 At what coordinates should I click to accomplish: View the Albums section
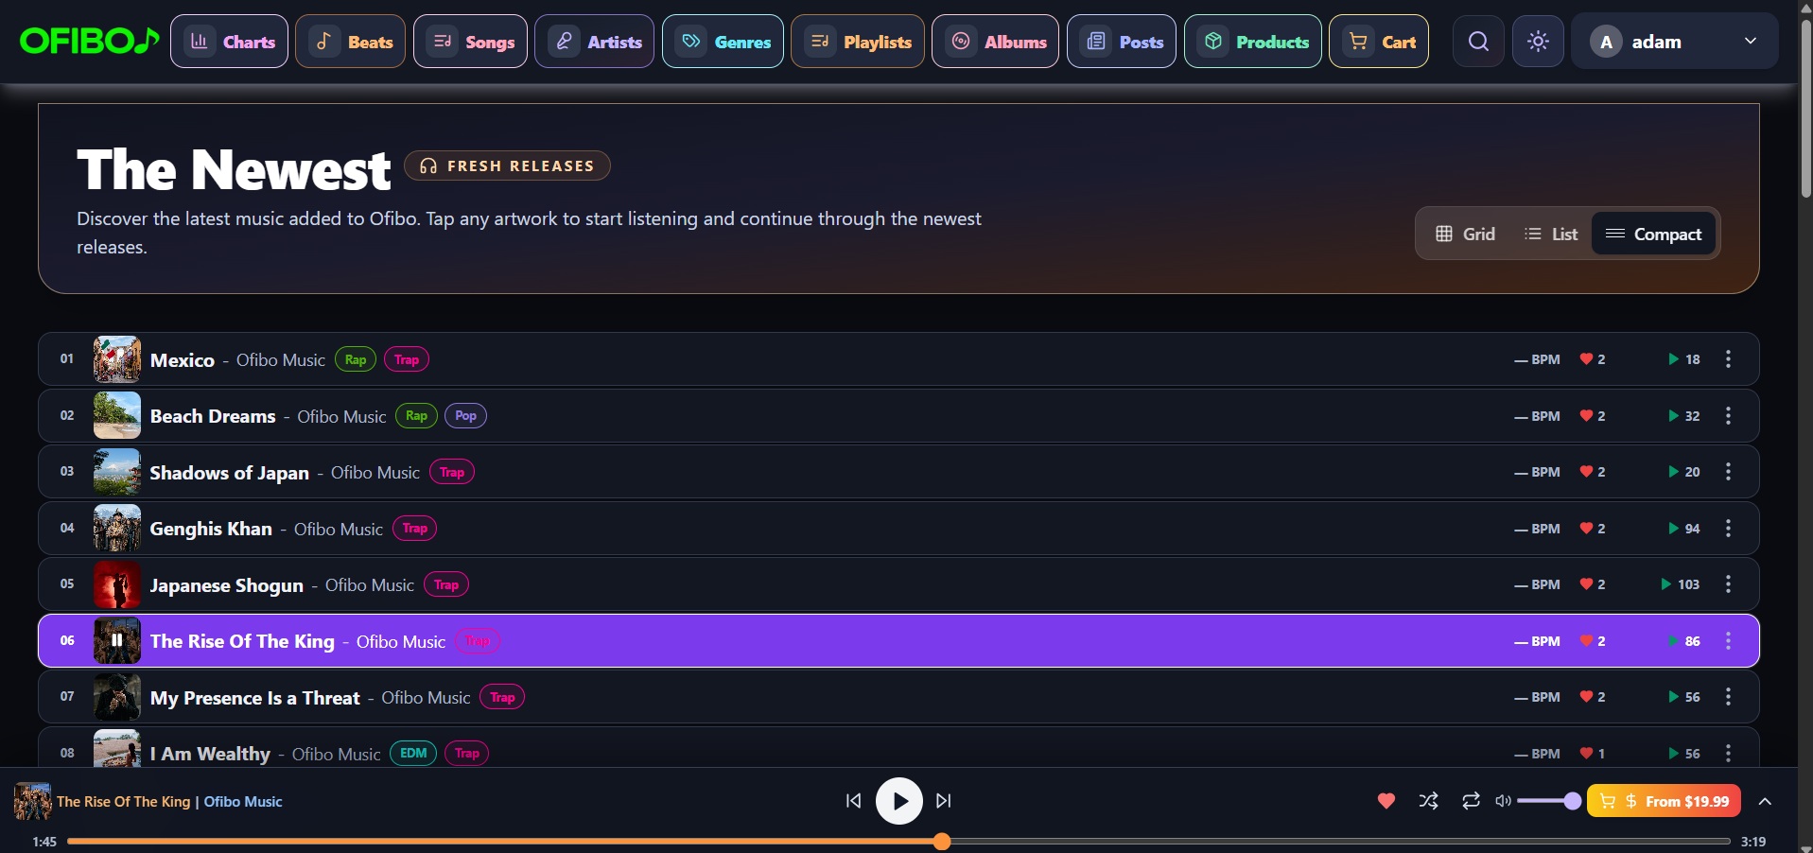(996, 42)
